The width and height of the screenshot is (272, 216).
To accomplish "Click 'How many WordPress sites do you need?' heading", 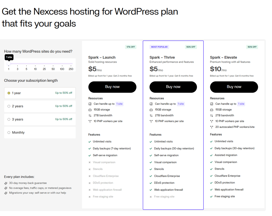I will click(x=38, y=51).
